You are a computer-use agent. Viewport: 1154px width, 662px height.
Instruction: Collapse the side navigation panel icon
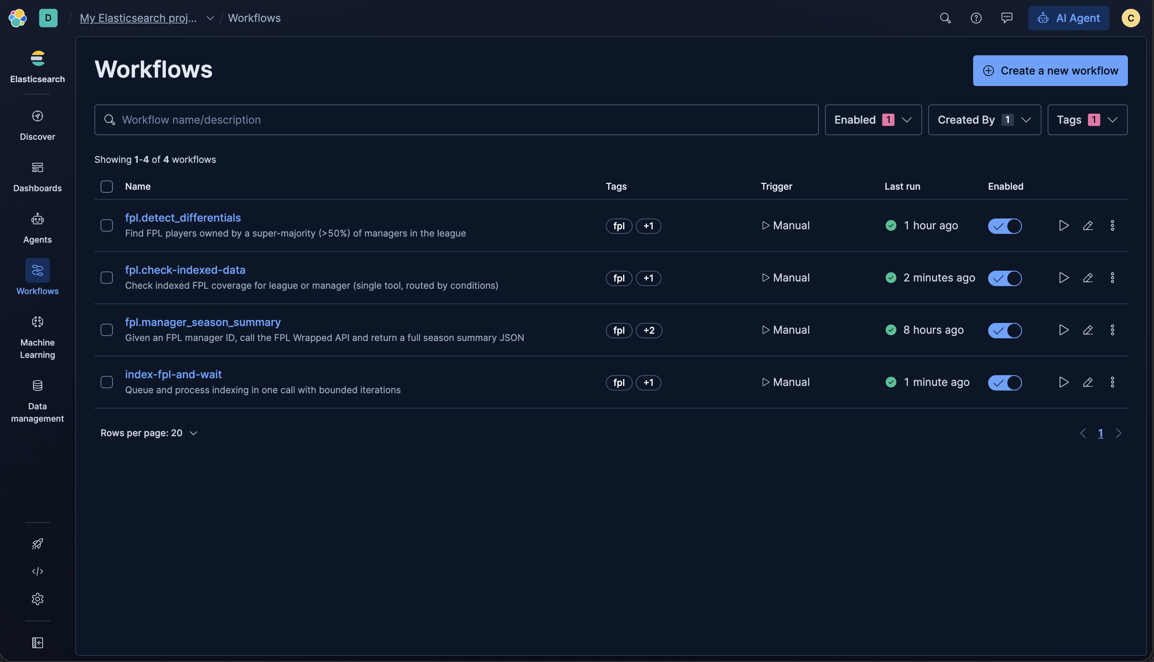coord(37,642)
